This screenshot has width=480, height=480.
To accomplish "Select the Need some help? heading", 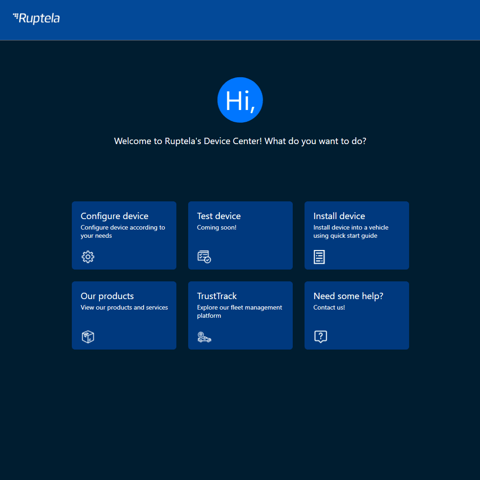I will click(348, 296).
